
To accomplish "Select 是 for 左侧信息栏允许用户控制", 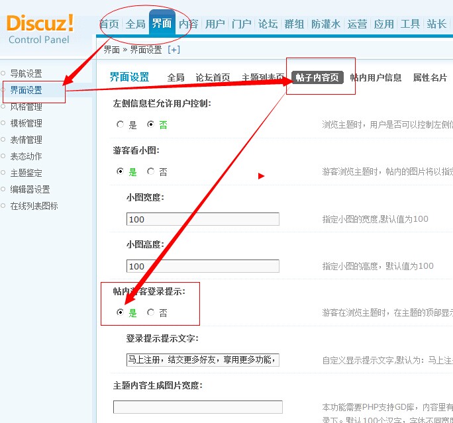I will click(120, 124).
